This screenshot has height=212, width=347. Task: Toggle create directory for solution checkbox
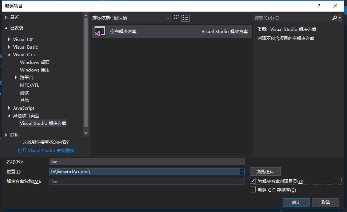click(253, 181)
